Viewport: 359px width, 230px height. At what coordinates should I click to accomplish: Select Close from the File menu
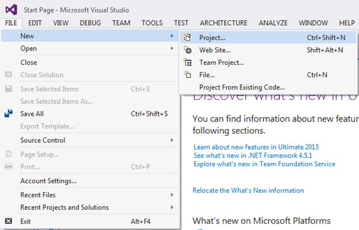29,63
